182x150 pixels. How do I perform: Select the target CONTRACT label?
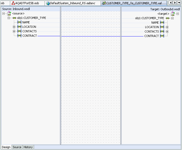click(x=152, y=36)
